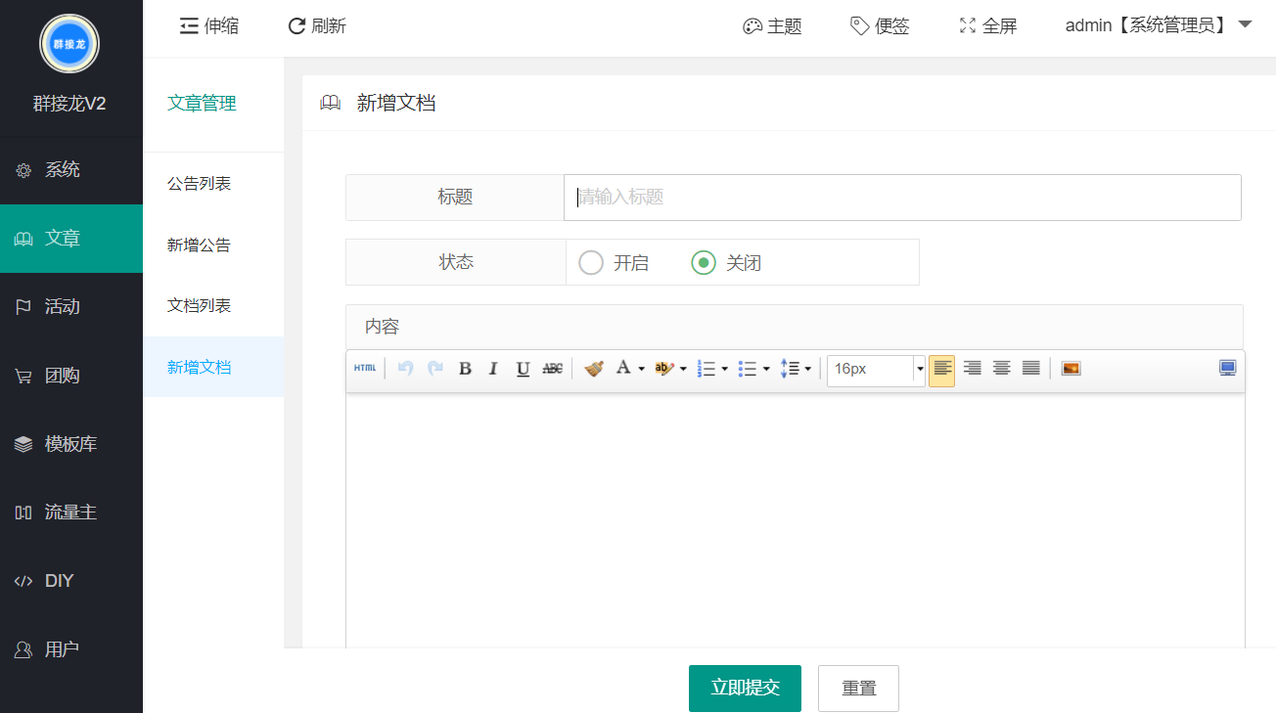Select the 开启 status radio button
The height and width of the screenshot is (713, 1276).
pos(591,263)
